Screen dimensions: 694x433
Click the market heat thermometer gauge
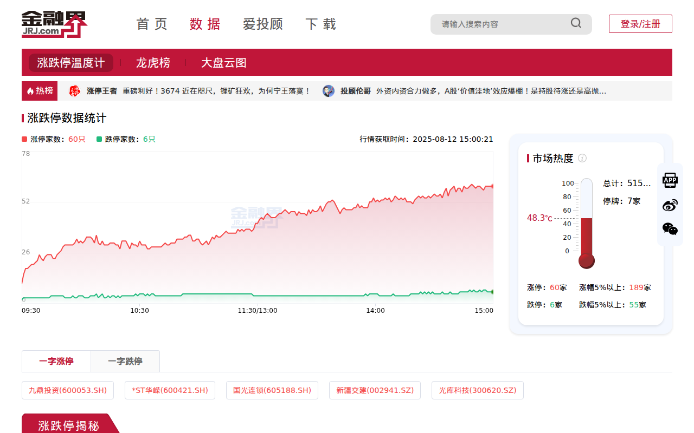[586, 223]
